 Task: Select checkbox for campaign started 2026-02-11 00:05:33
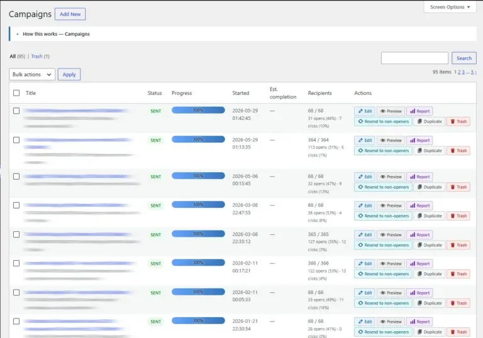(16, 292)
